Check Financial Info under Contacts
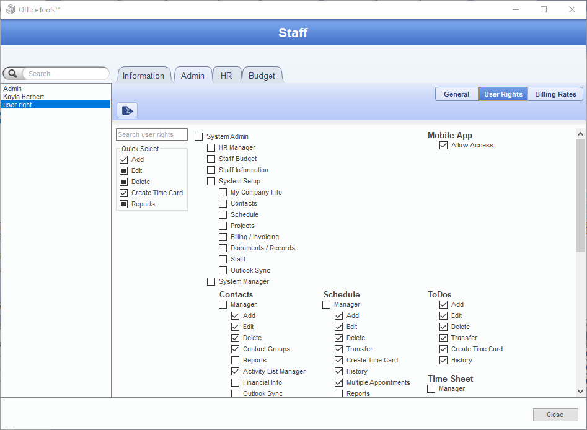Image resolution: width=587 pixels, height=430 pixels. point(235,382)
